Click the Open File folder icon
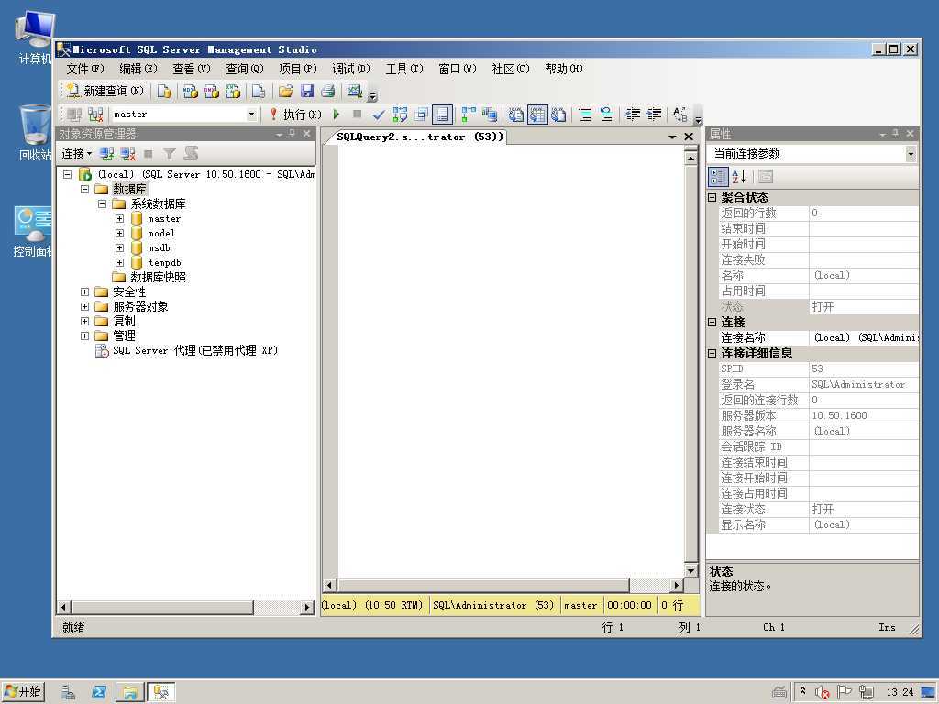The image size is (939, 704). pos(286,91)
